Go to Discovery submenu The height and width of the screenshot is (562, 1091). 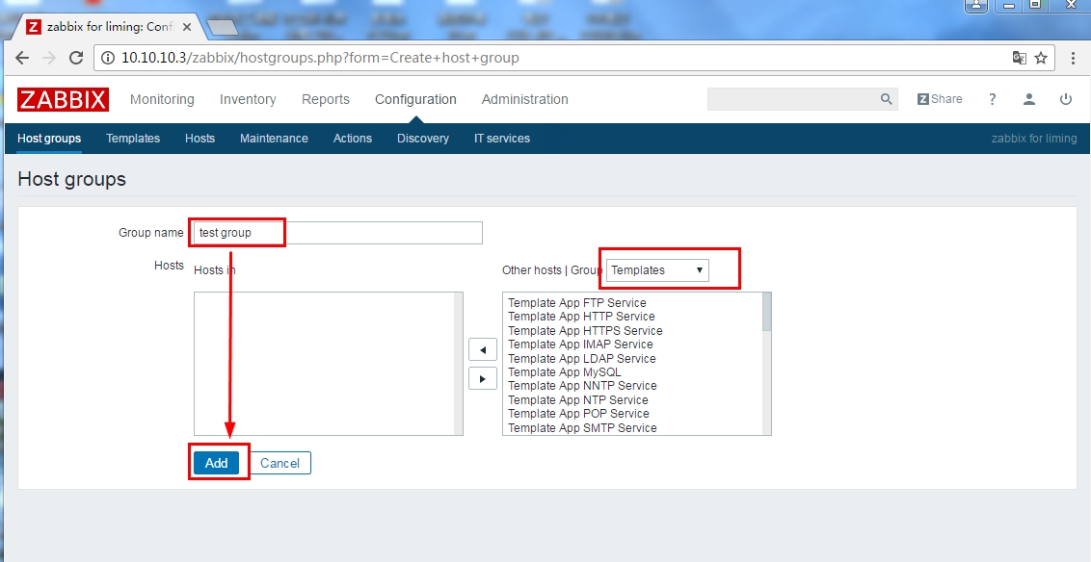coord(423,139)
